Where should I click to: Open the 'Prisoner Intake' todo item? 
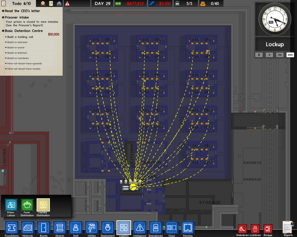click(17, 17)
